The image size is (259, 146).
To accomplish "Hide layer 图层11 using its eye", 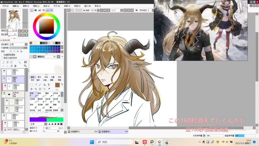I will click(4, 71).
